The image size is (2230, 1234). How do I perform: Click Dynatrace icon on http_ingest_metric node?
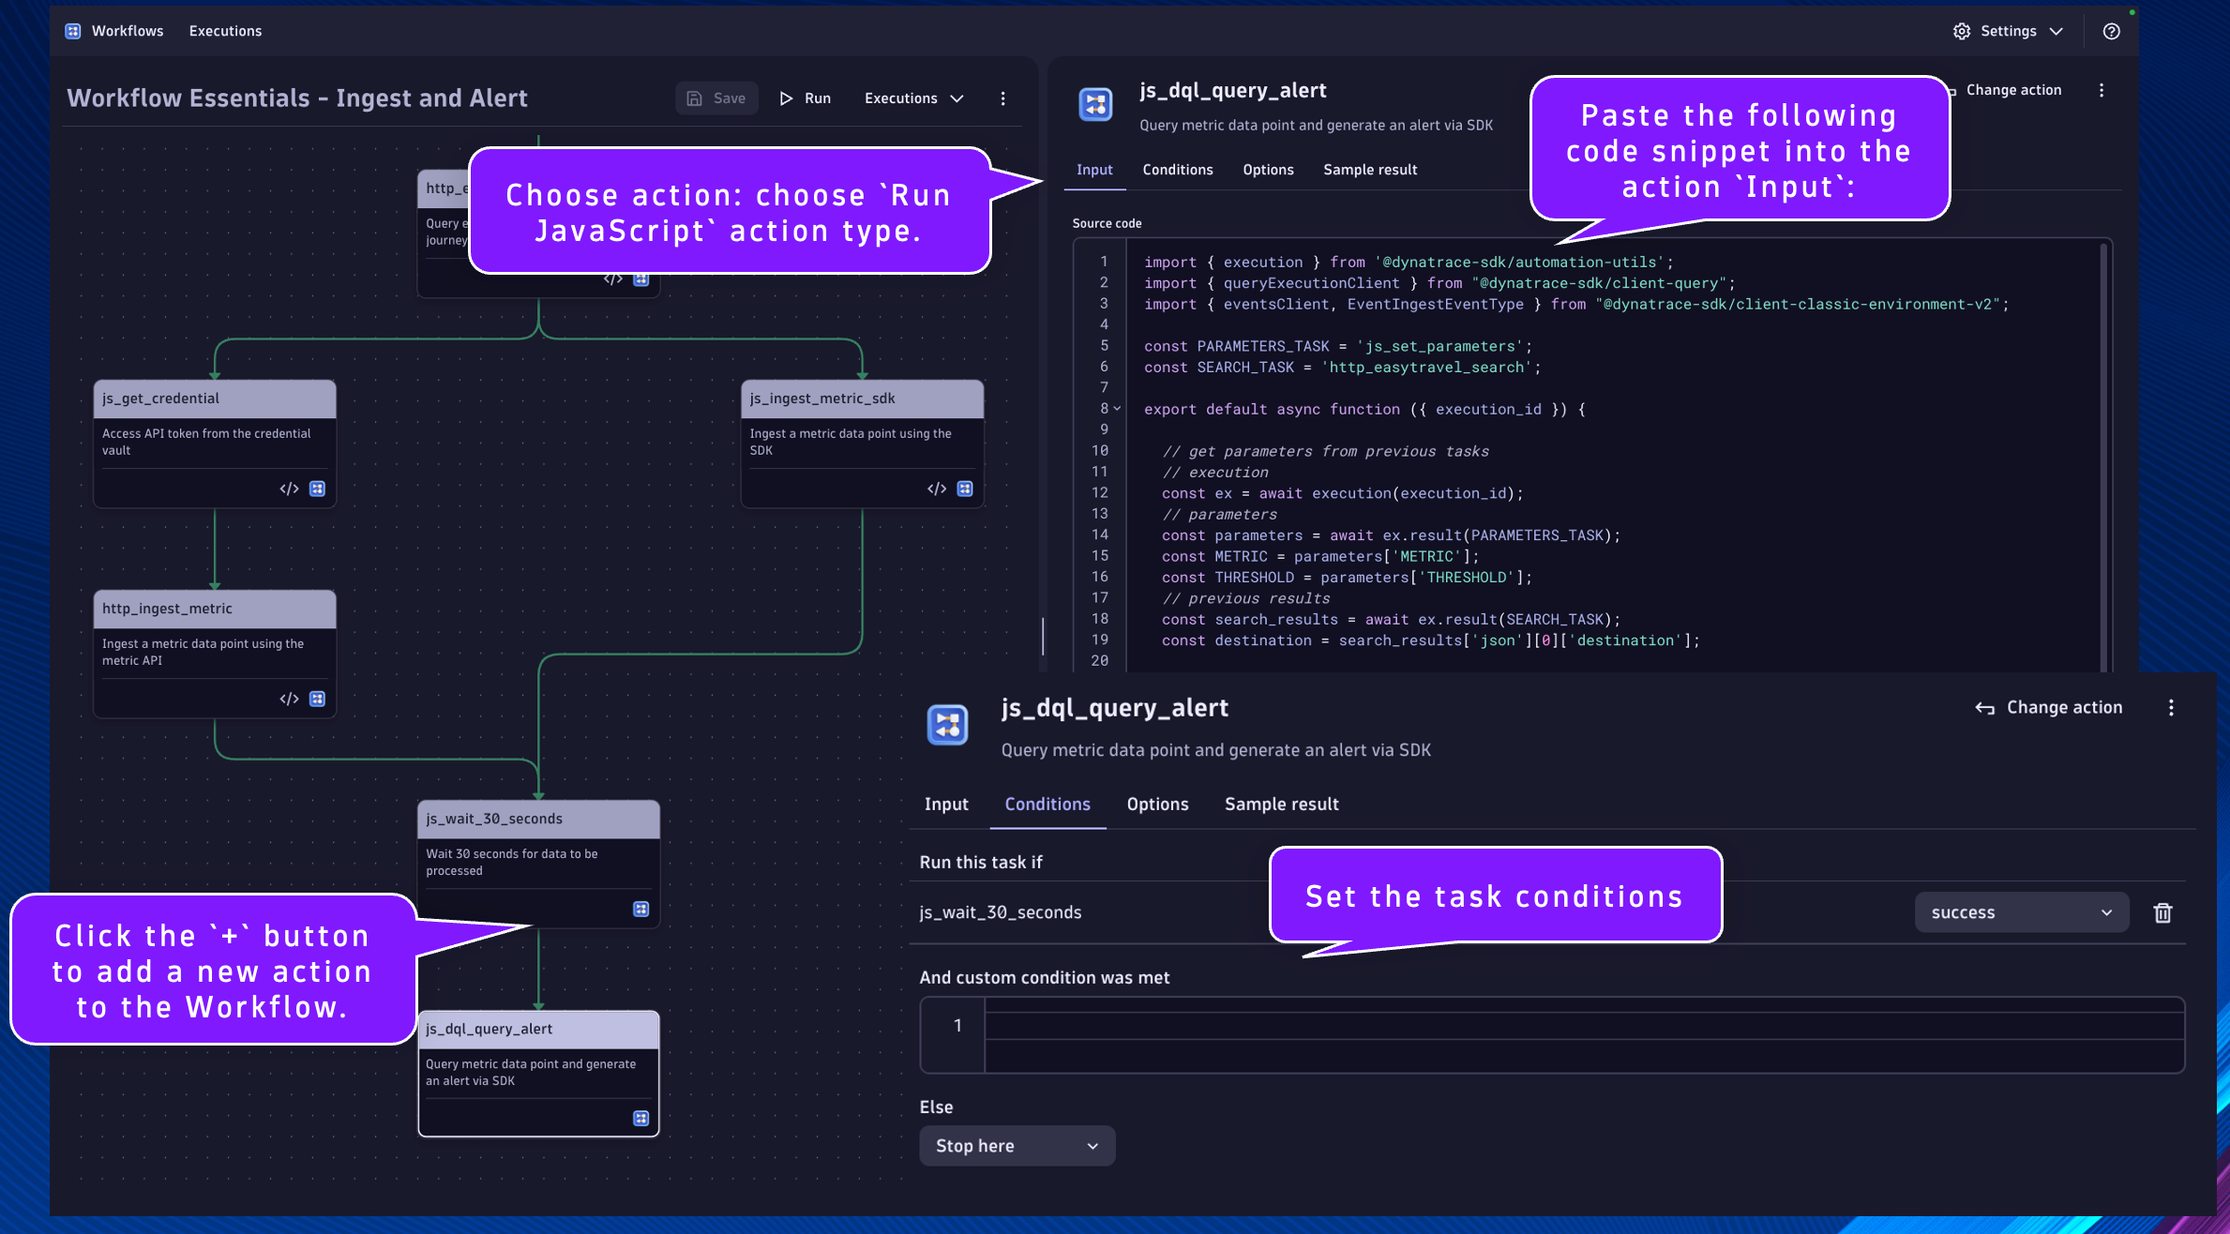tap(317, 699)
